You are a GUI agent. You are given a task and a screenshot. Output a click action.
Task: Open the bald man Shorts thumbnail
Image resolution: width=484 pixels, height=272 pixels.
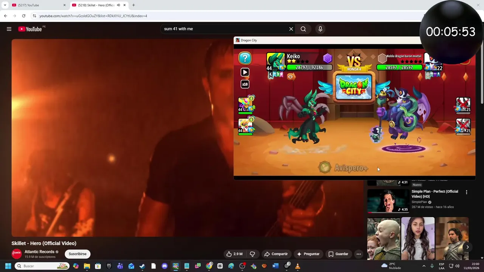(x=384, y=239)
